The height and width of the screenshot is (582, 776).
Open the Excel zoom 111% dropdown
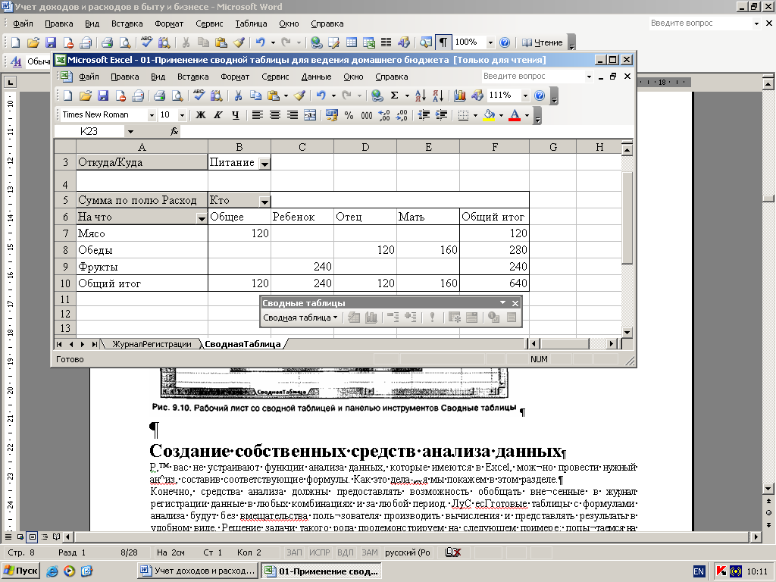(526, 95)
